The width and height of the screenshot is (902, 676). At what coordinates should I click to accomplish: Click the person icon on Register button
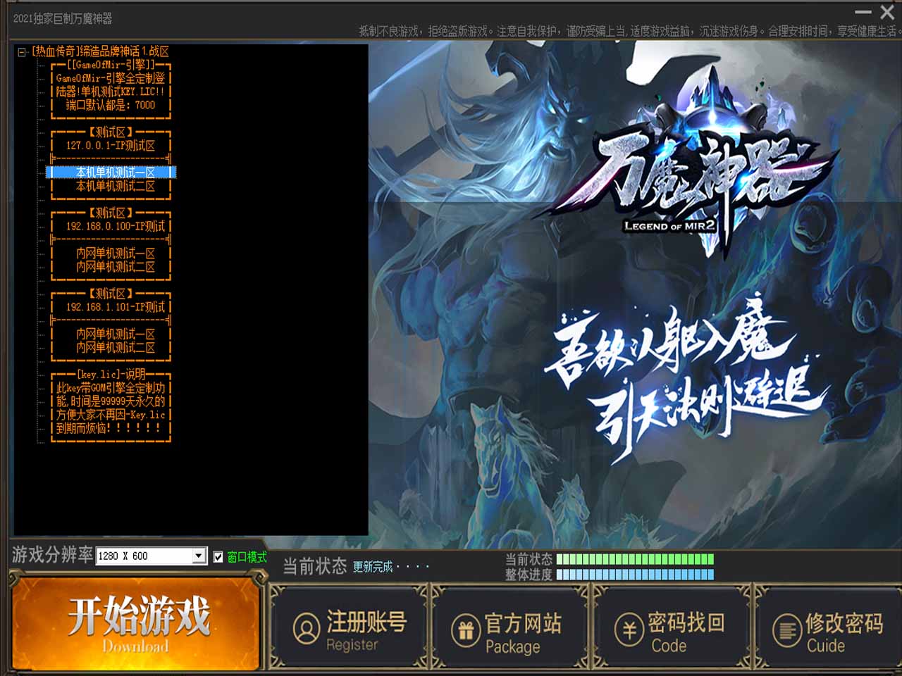307,629
